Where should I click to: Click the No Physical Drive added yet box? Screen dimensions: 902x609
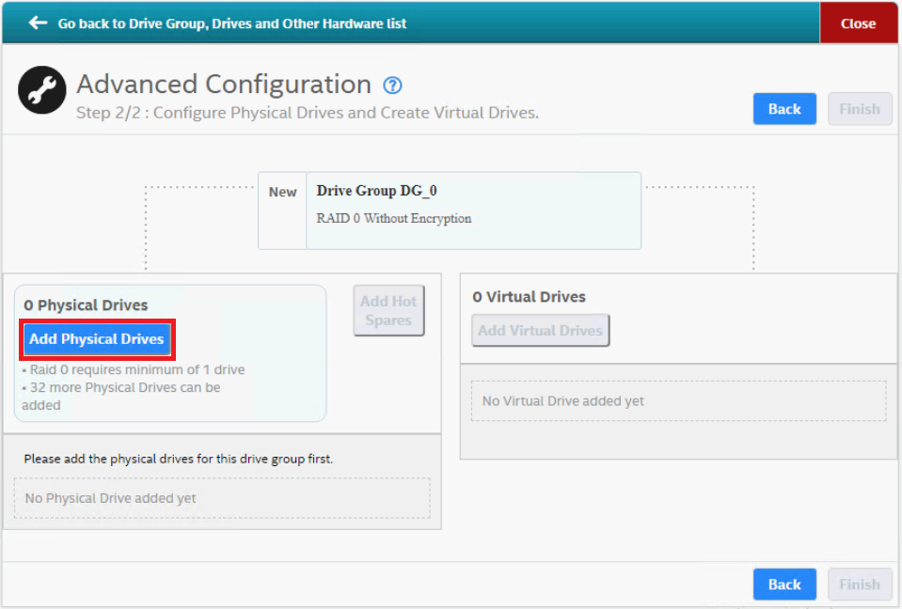coord(222,498)
